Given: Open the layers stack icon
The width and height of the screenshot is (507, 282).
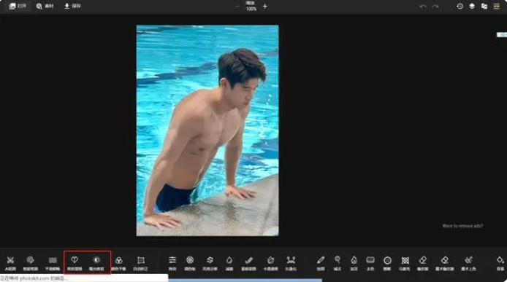Looking at the screenshot, I should tap(472, 6).
